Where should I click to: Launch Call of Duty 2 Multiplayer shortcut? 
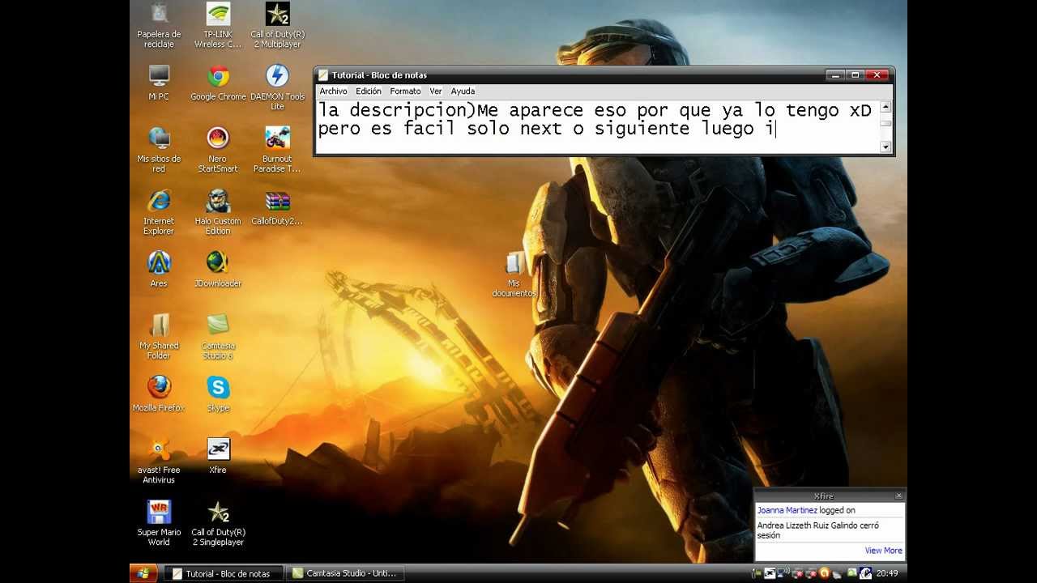277,25
